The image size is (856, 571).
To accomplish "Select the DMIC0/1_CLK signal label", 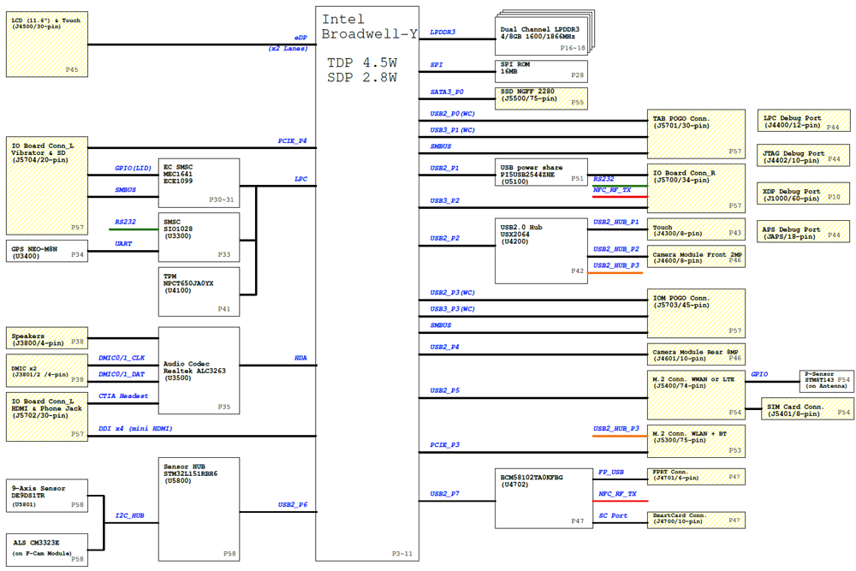I will (122, 358).
